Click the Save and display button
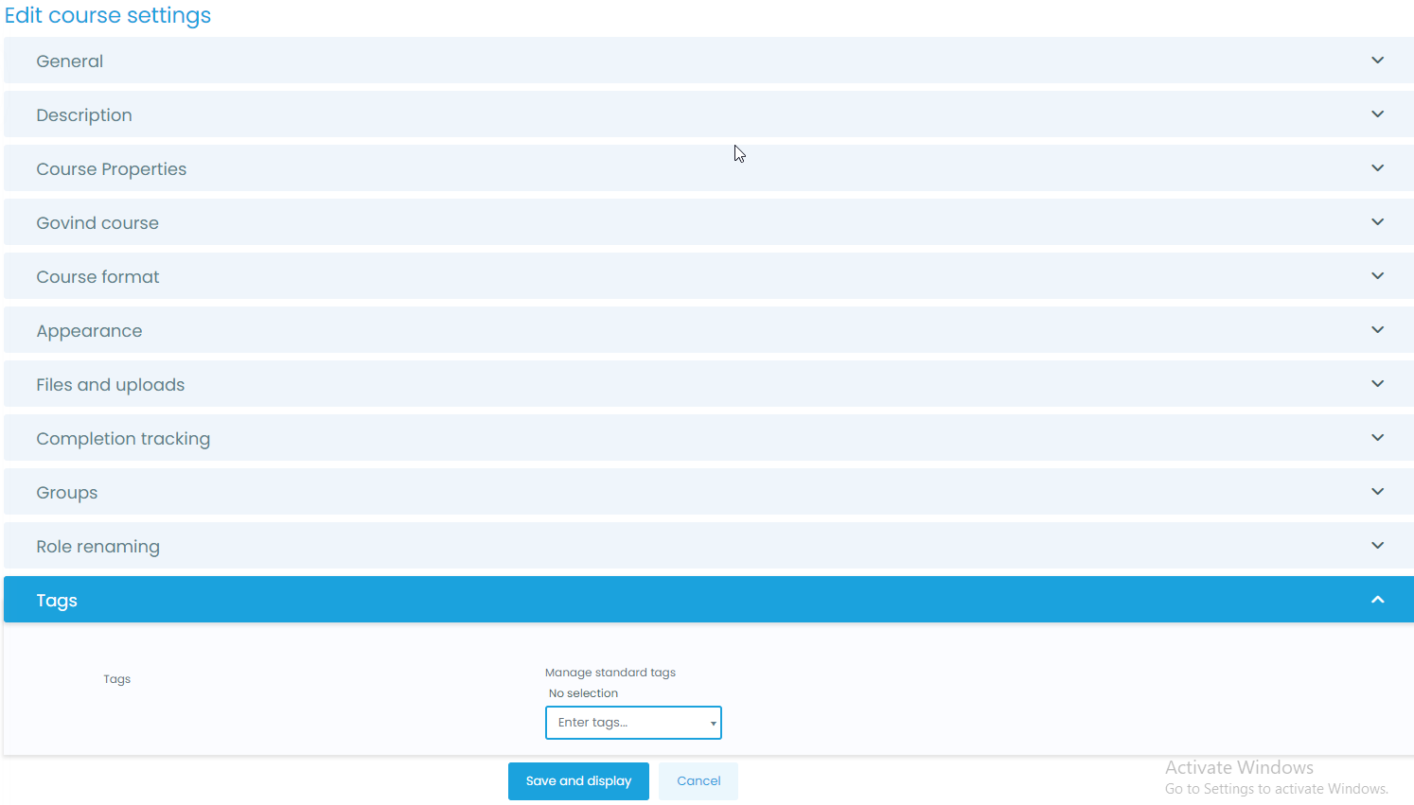Screen dimensions: 1414x805 578,781
